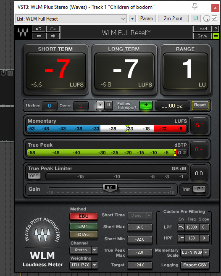Click the momentary max -5.6 readout
The height and width of the screenshot is (276, 221).
coord(199,126)
